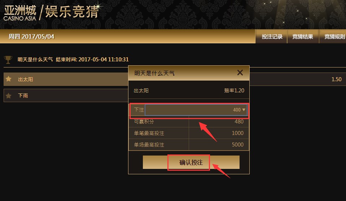
Task: Click the 可赢积分 value 480
Action: (x=239, y=122)
